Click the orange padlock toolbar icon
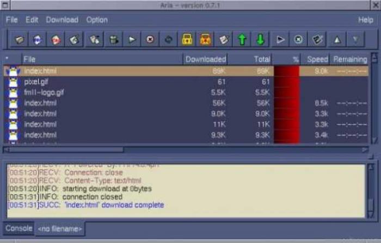 tap(205, 39)
